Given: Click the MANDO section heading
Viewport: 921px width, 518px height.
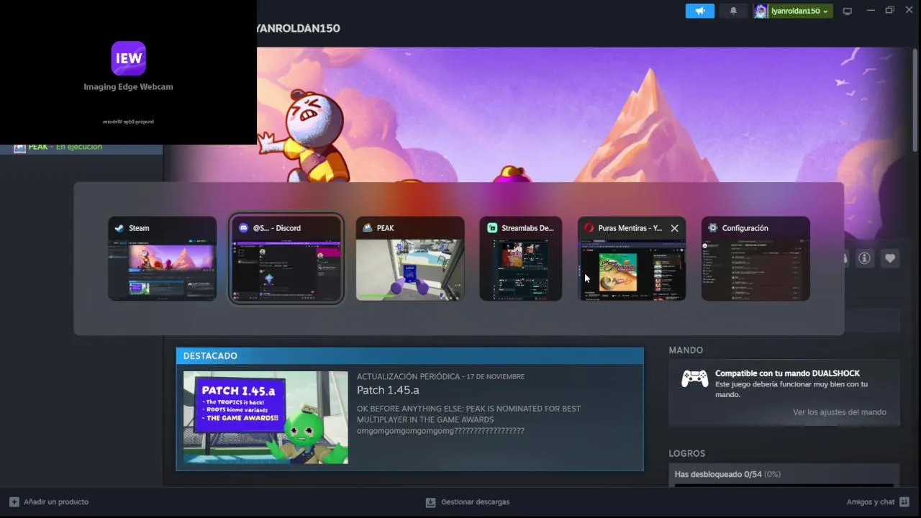Looking at the screenshot, I should 686,350.
